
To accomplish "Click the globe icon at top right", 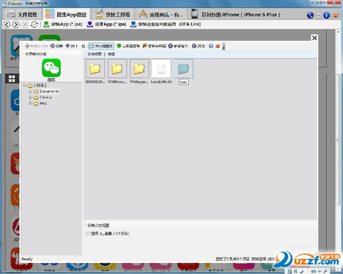I will tap(310, 15).
